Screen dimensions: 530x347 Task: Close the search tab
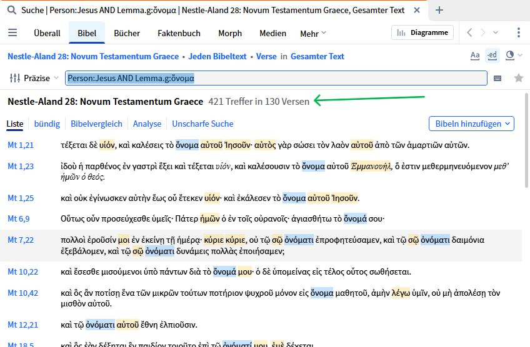pos(417,10)
